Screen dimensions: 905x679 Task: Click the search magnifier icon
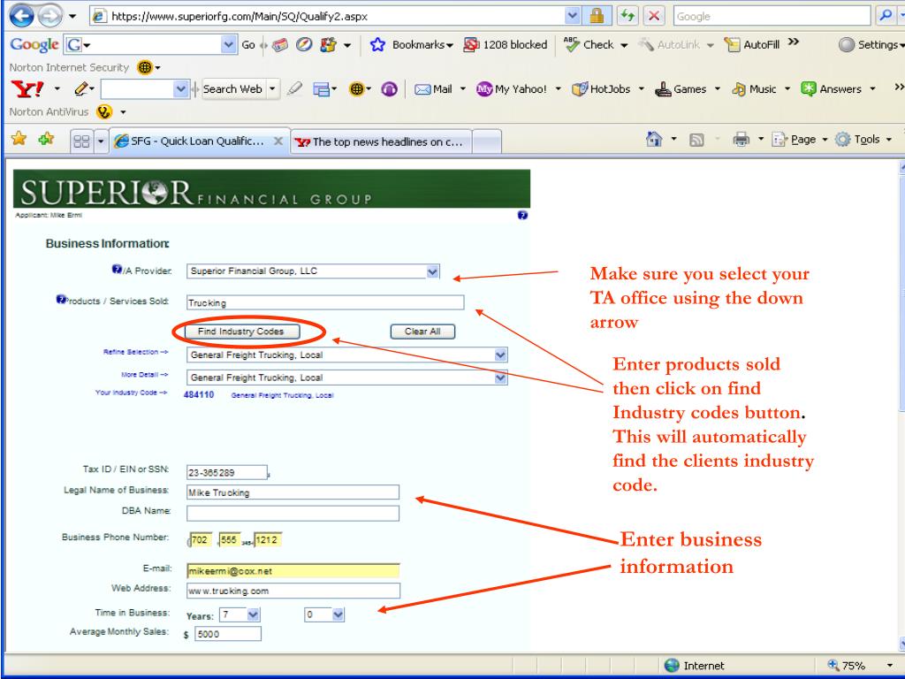[886, 16]
